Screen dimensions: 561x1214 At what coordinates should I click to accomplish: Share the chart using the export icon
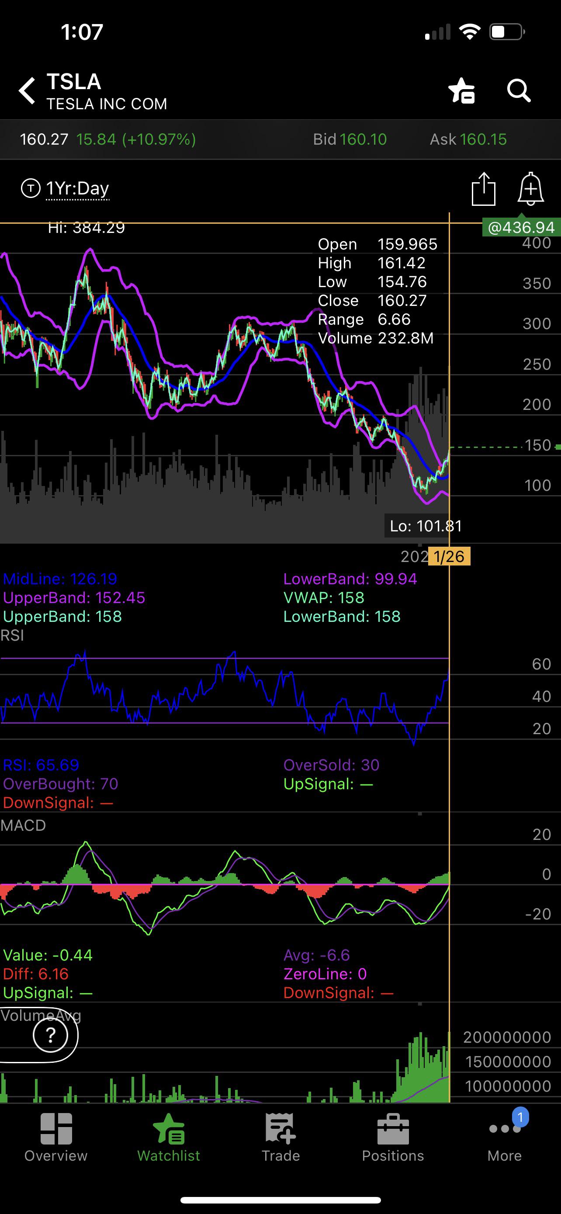pos(483,189)
